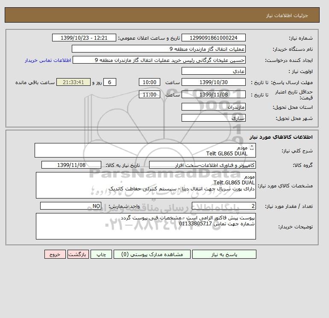Click the validity time field 11:00
The image size is (329, 318).
[150, 94]
